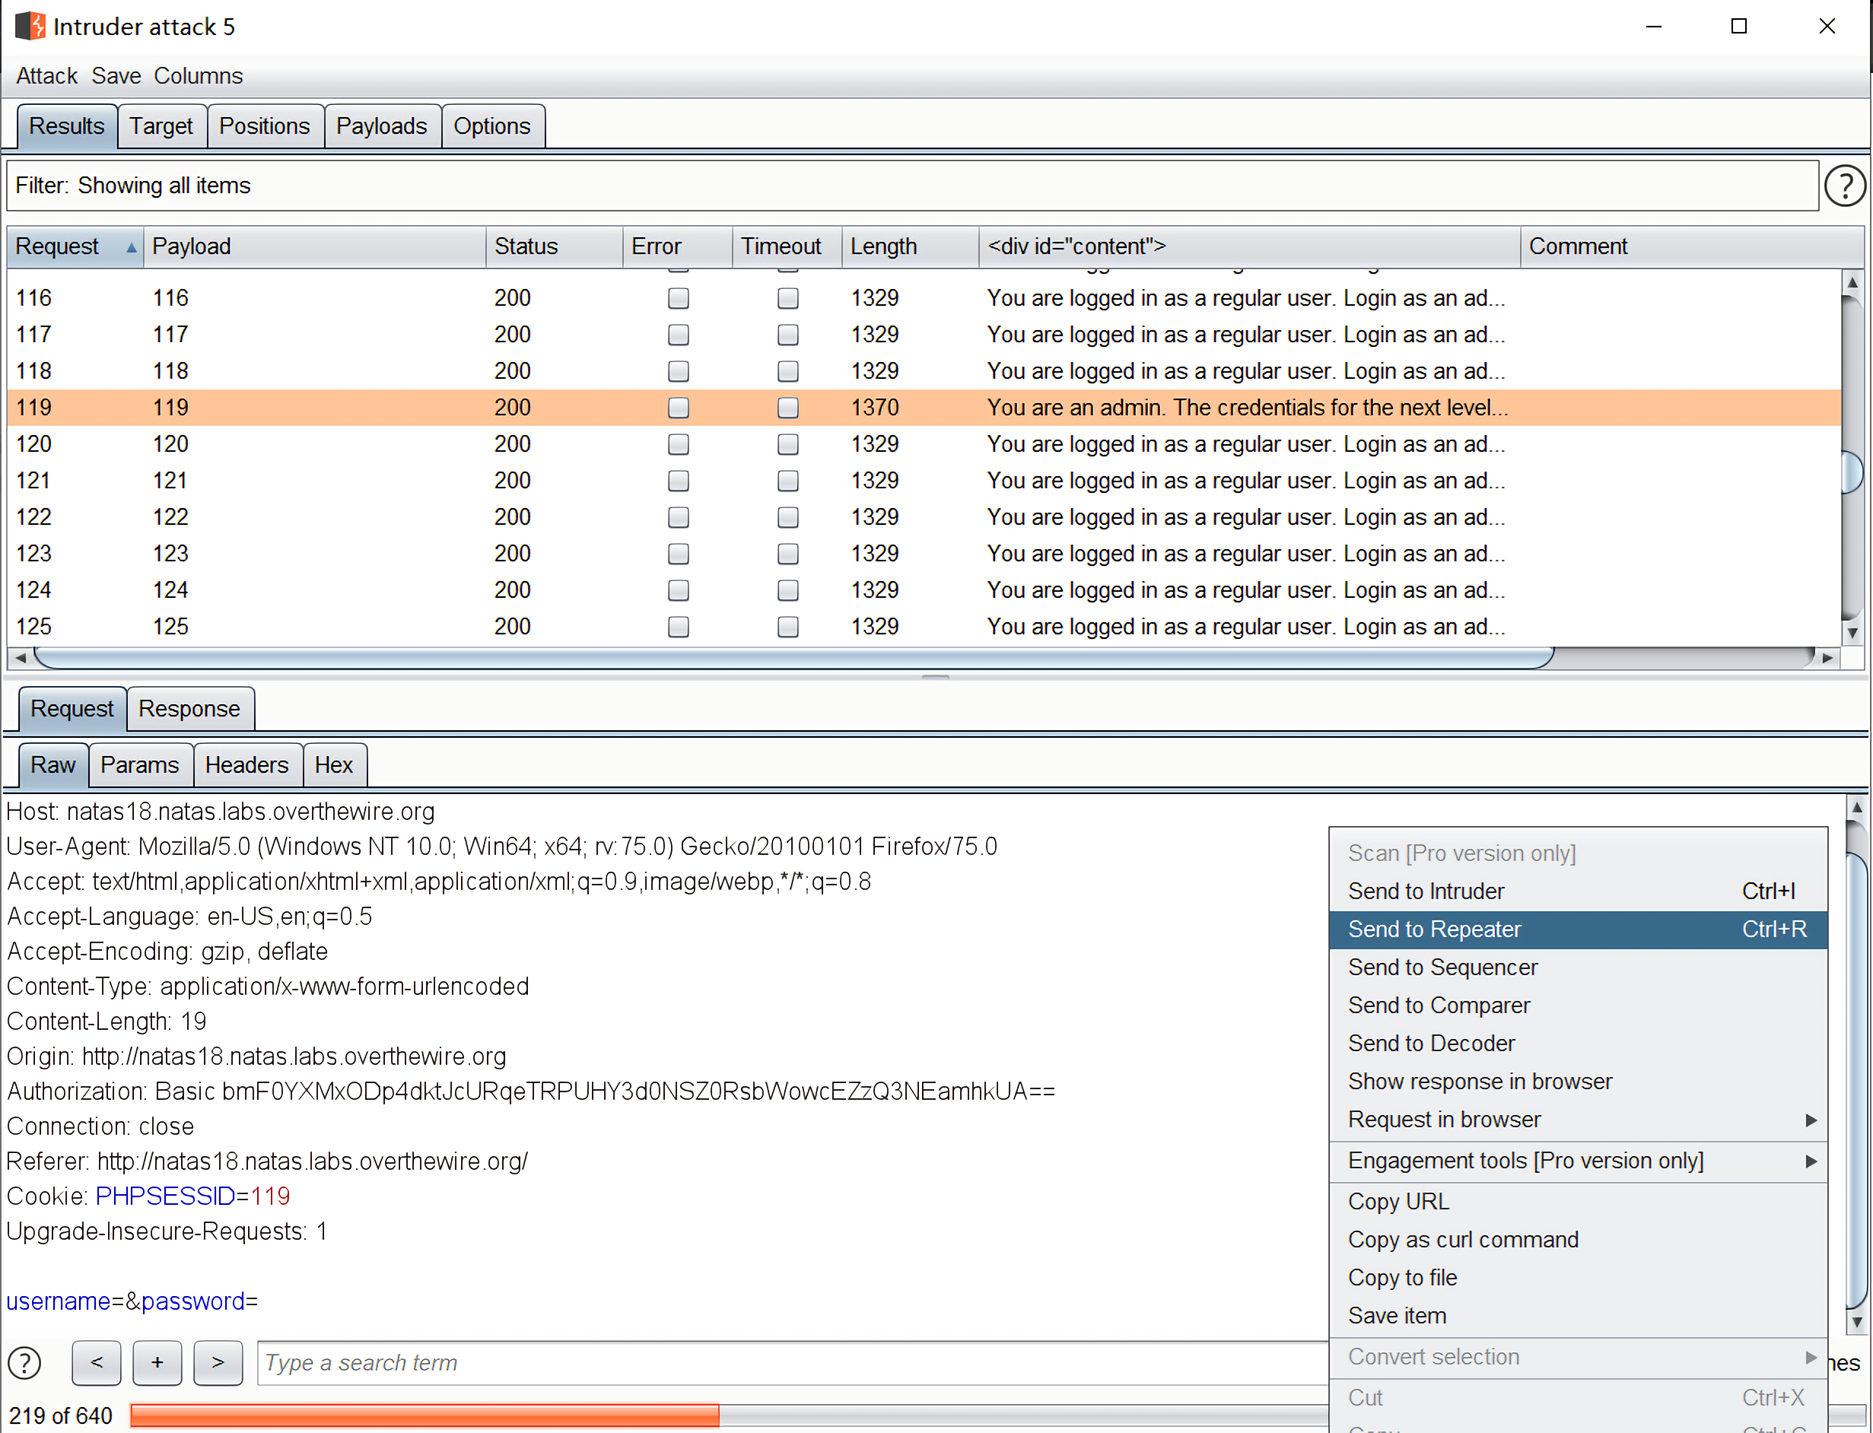Go to next search match button
This screenshot has height=1433, width=1873.
(x=218, y=1362)
